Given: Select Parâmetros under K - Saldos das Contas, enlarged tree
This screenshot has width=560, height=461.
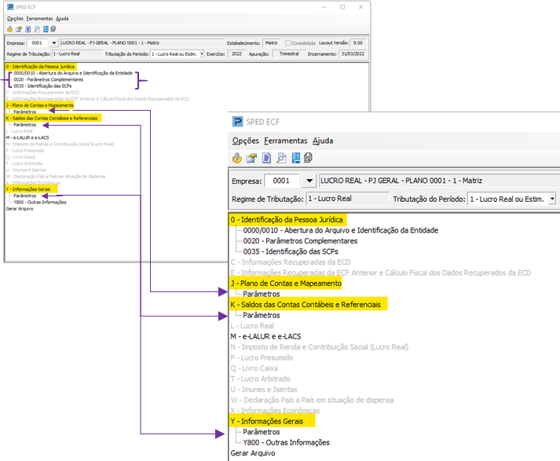Looking at the screenshot, I should 262,315.
